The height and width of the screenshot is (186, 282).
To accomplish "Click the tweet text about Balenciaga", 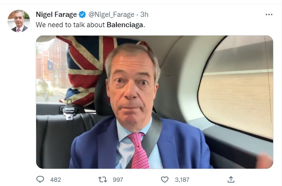I will [90, 25].
